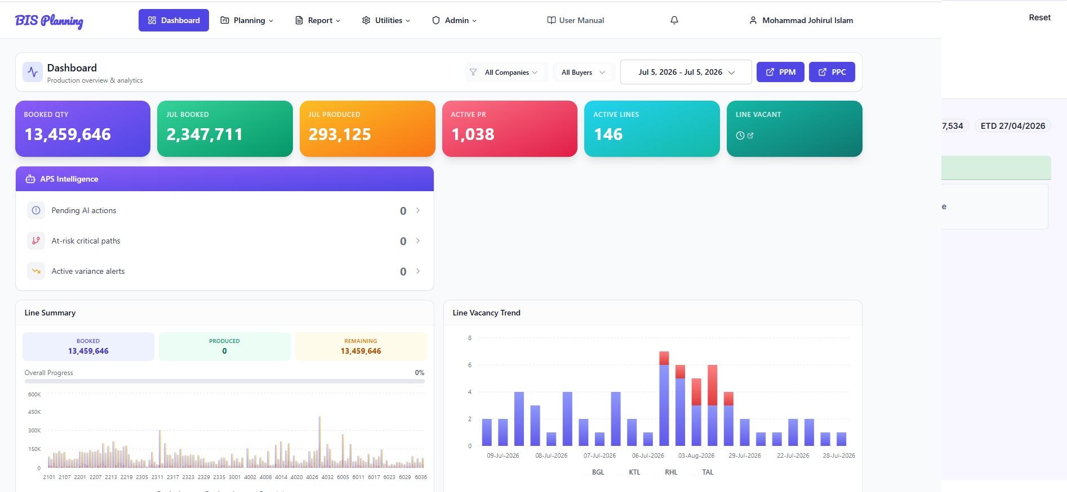Open the Jul Booked 2,347,711 card

click(225, 129)
